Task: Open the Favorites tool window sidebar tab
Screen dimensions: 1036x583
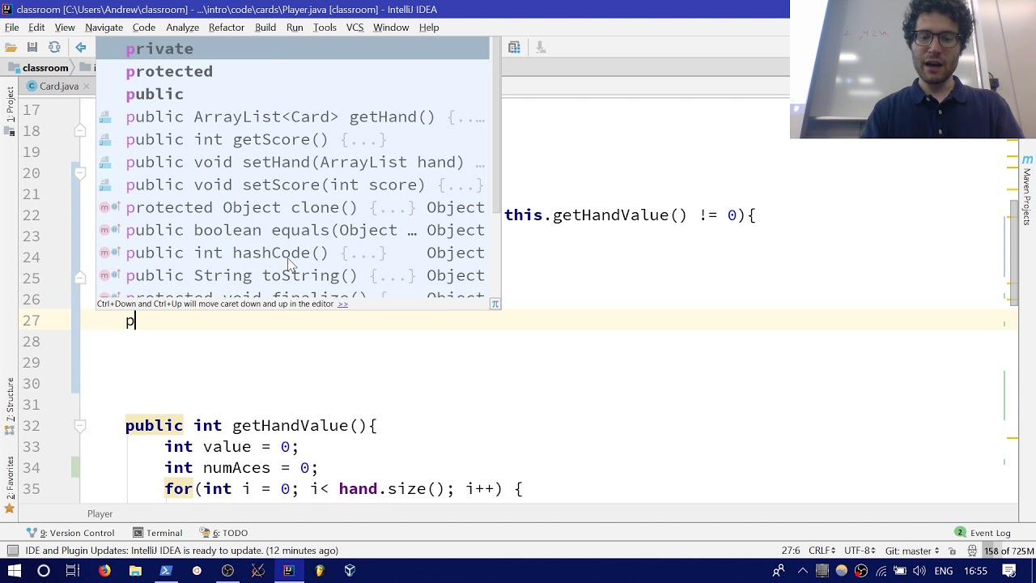Action: (10, 484)
